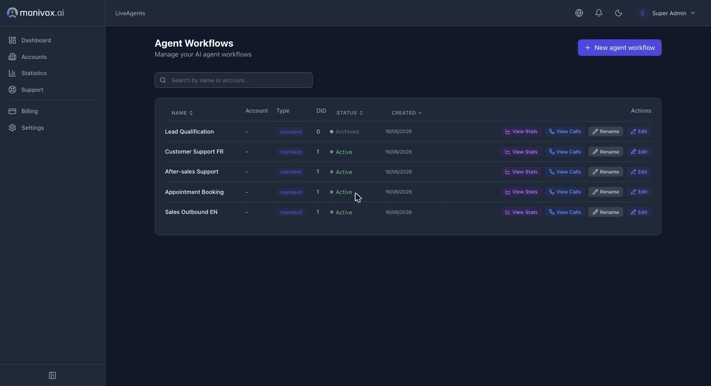Rename the Appointment Booking workflow
The image size is (711, 386).
(606, 192)
